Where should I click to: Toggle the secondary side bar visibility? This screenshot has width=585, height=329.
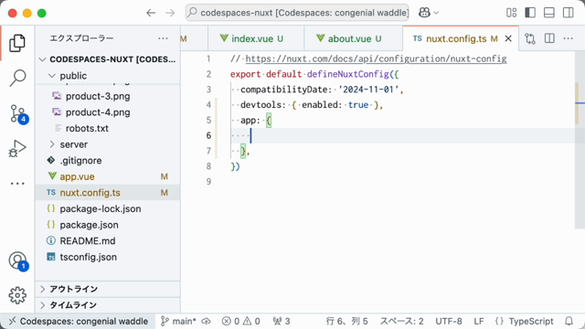(569, 13)
